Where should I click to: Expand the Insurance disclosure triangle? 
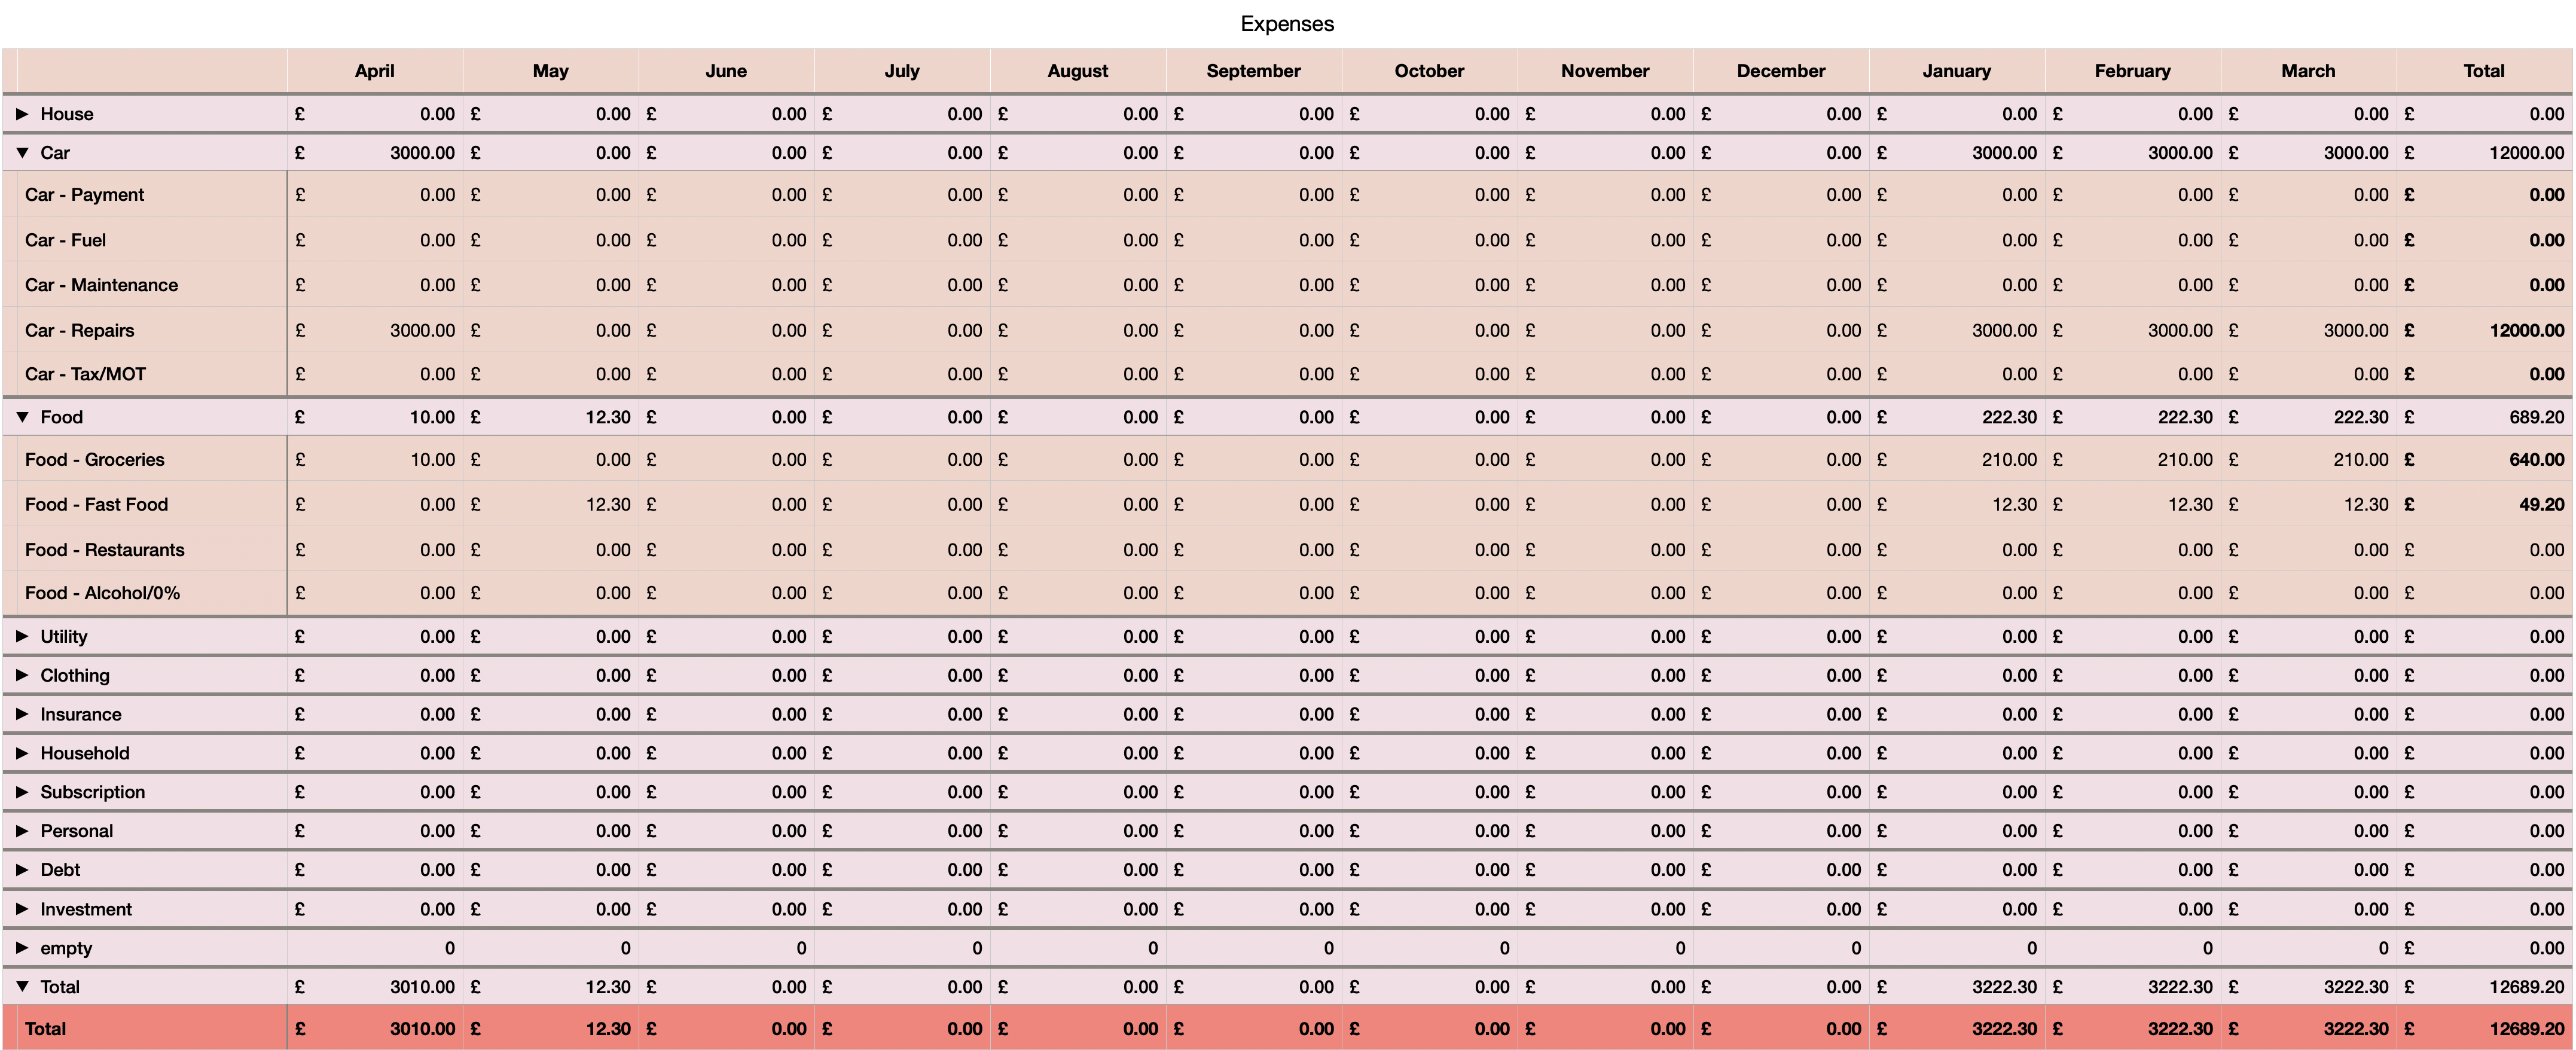22,714
